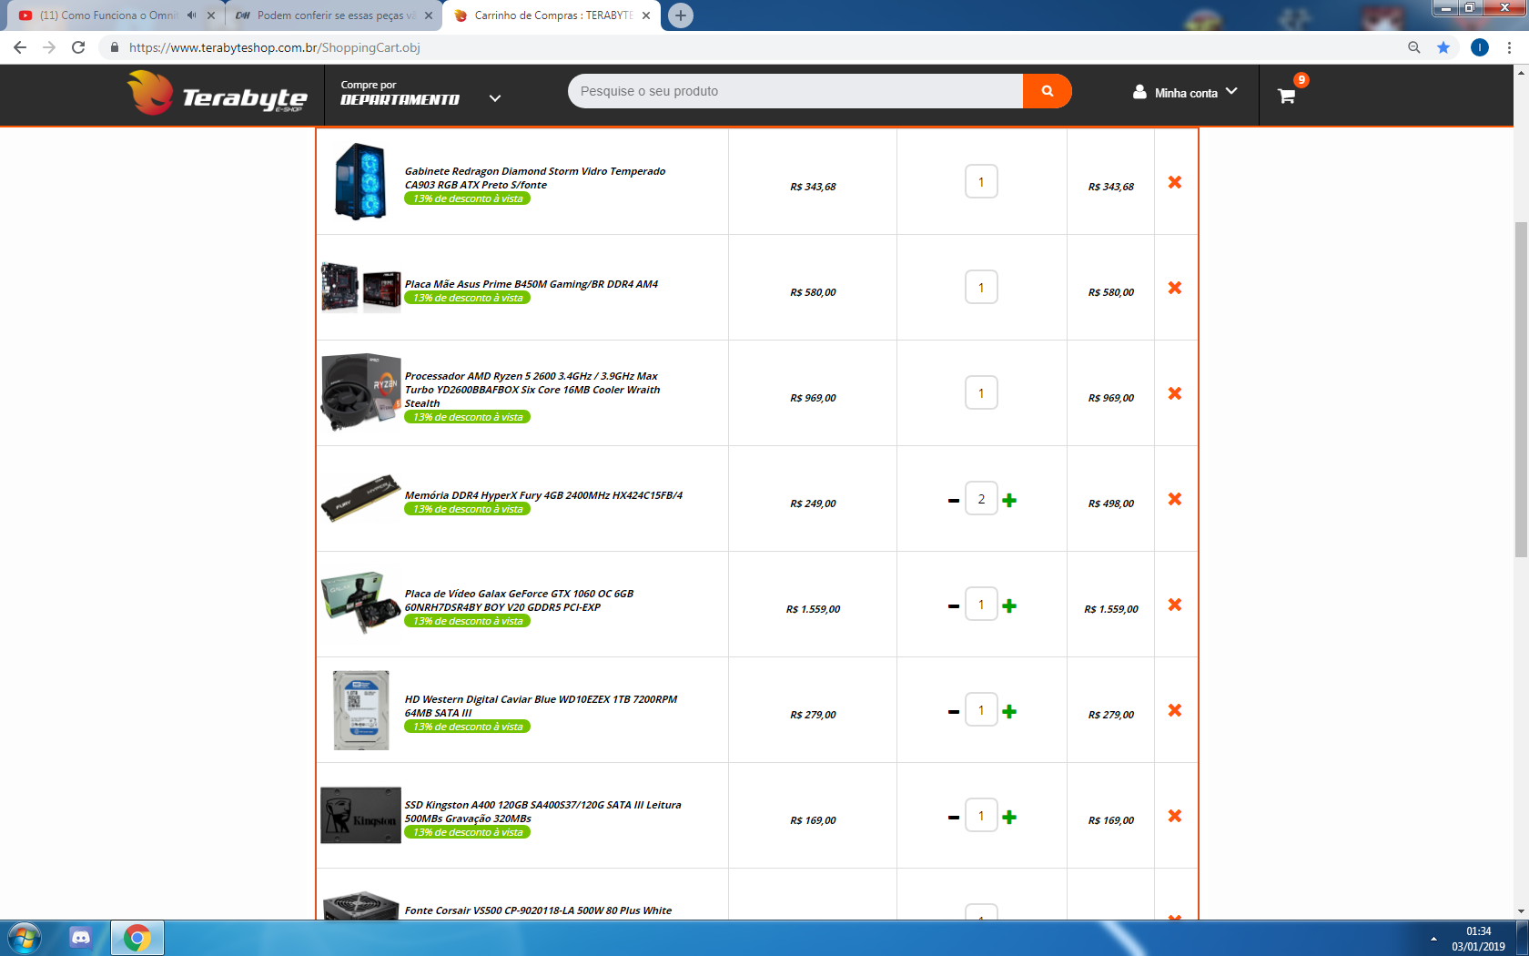This screenshot has height=956, width=1529.
Task: Open Chrome profile avatar
Action: point(1480,47)
